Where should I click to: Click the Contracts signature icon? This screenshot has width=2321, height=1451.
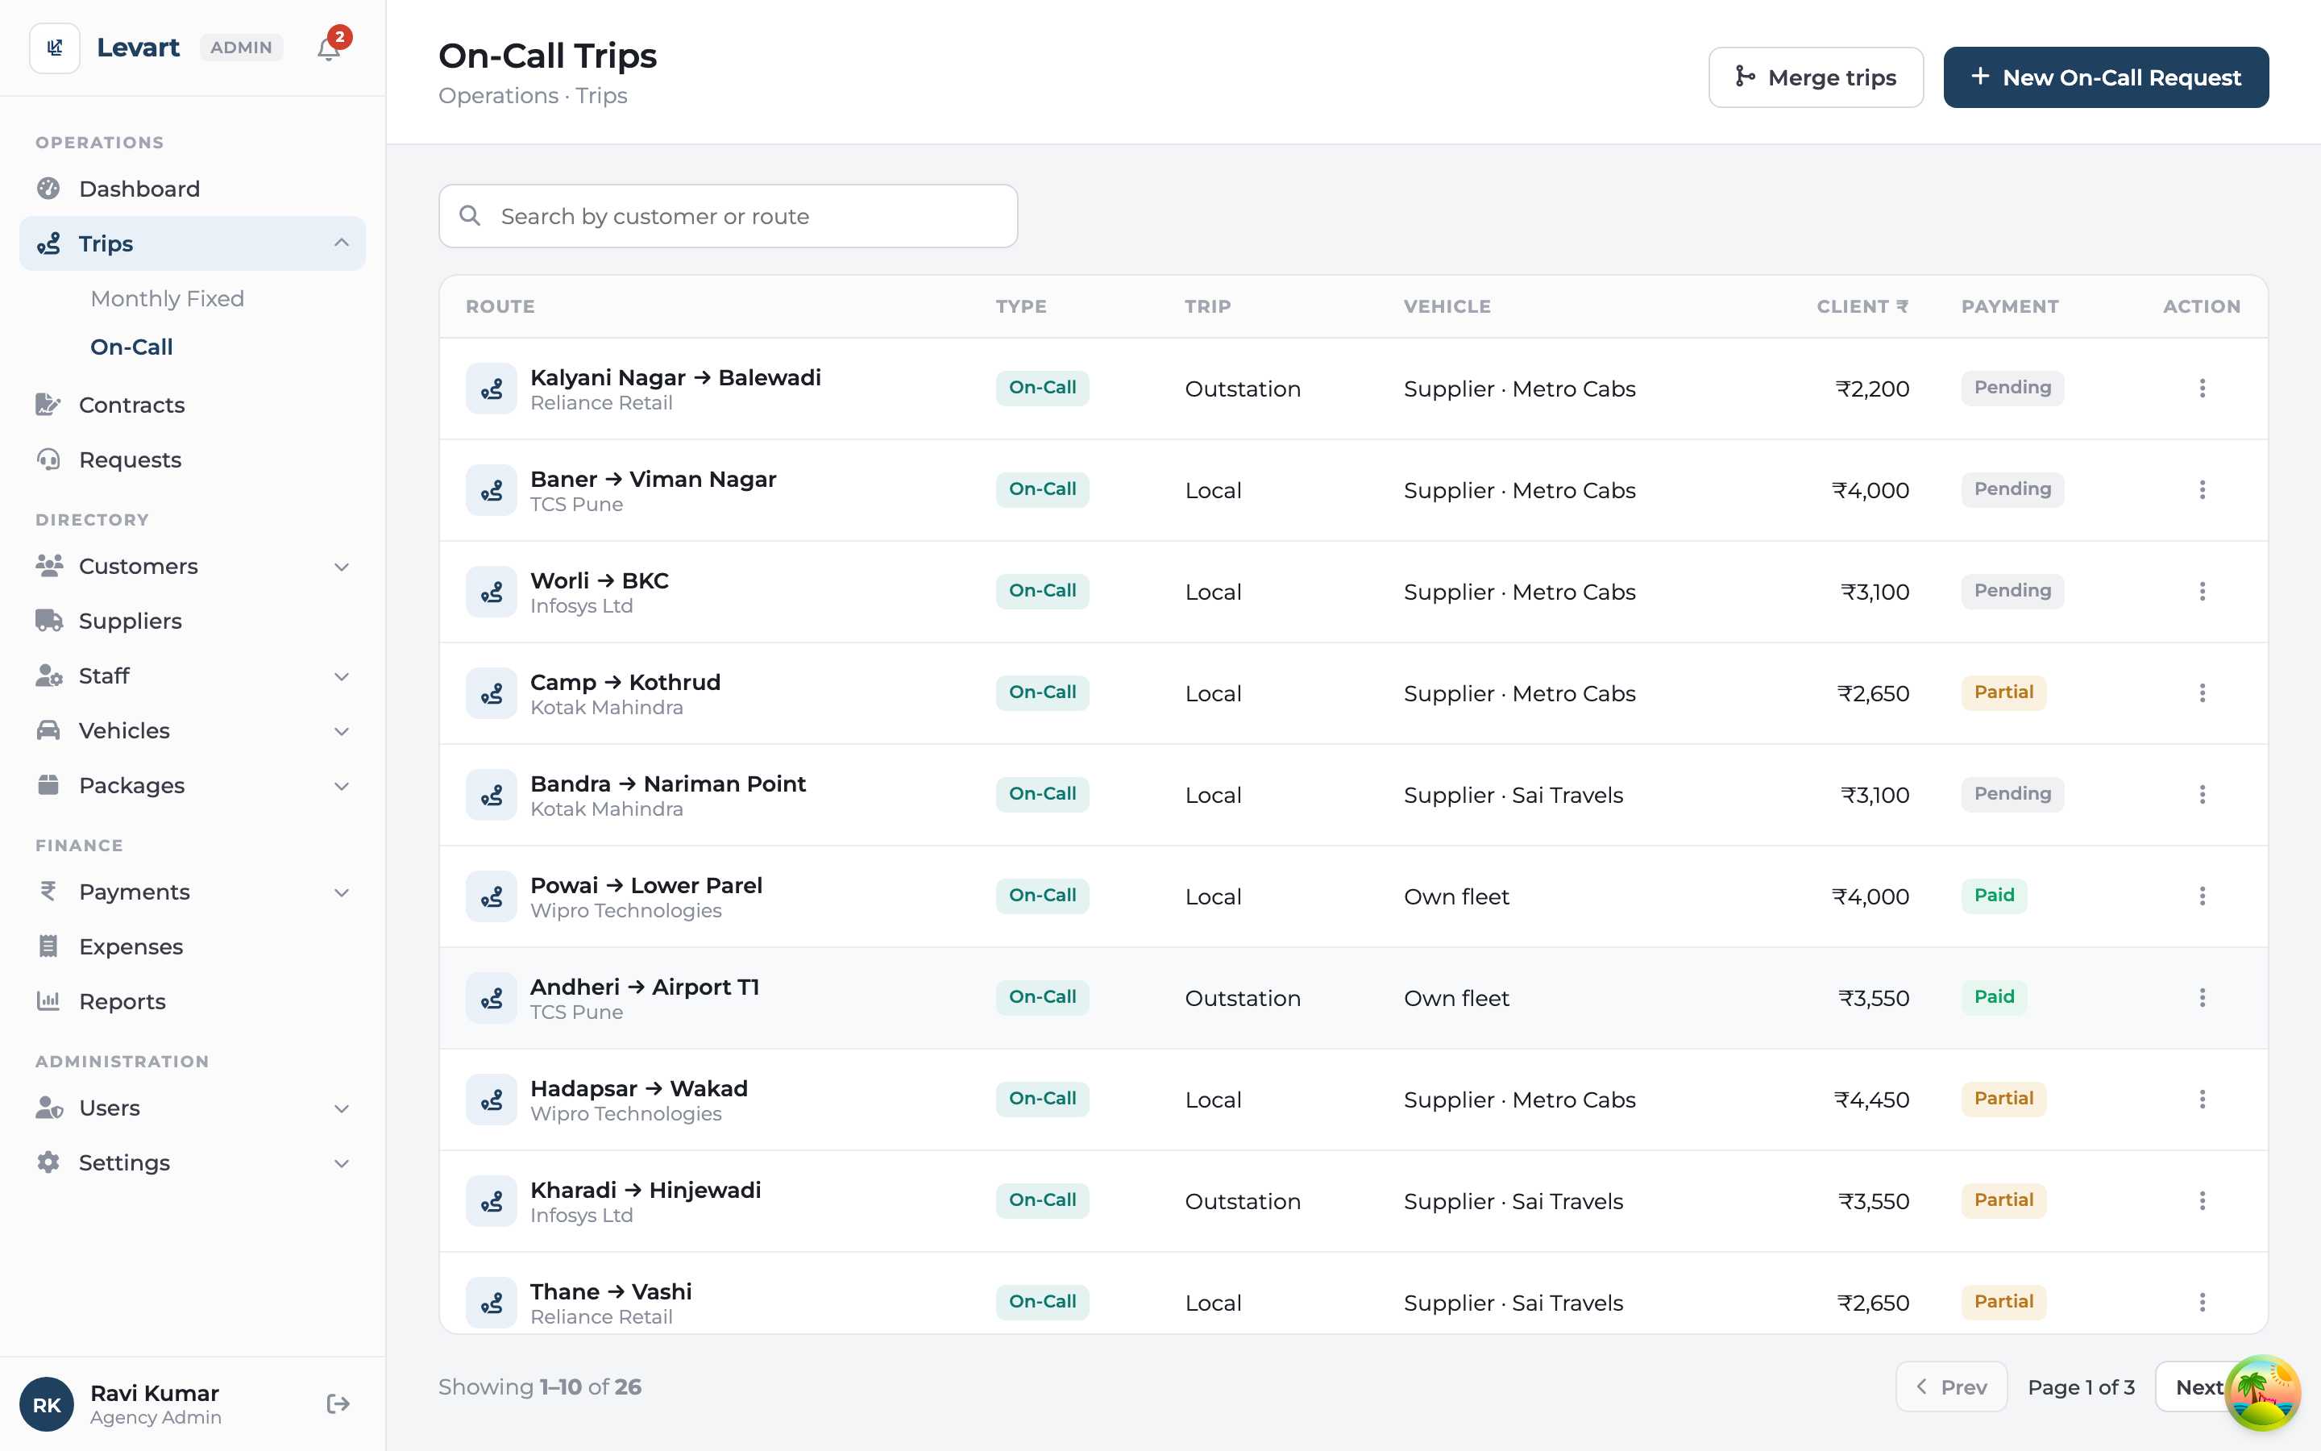tap(48, 404)
